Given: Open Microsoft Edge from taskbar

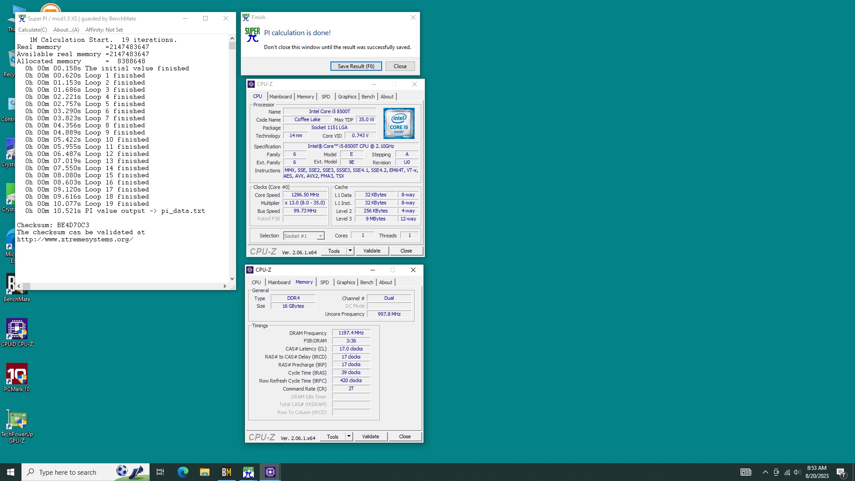Looking at the screenshot, I should coord(183,472).
